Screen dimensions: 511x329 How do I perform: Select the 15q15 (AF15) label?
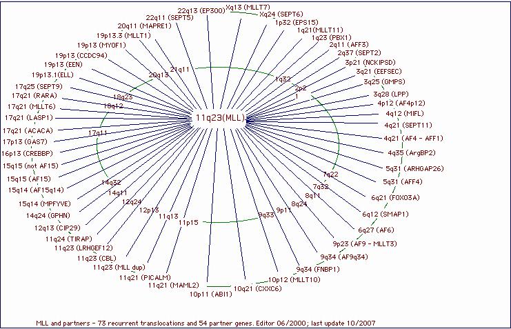tap(29, 179)
